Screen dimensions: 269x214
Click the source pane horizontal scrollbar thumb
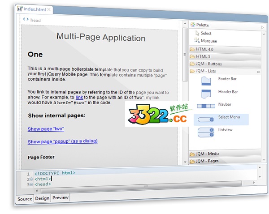[141, 187]
